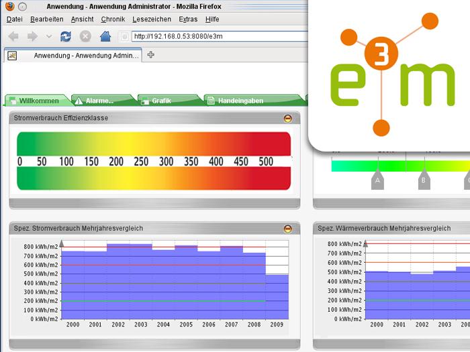Click the warning triangle icon on Alarme tab
Image resolution: width=470 pixels, height=352 pixels.
79,101
